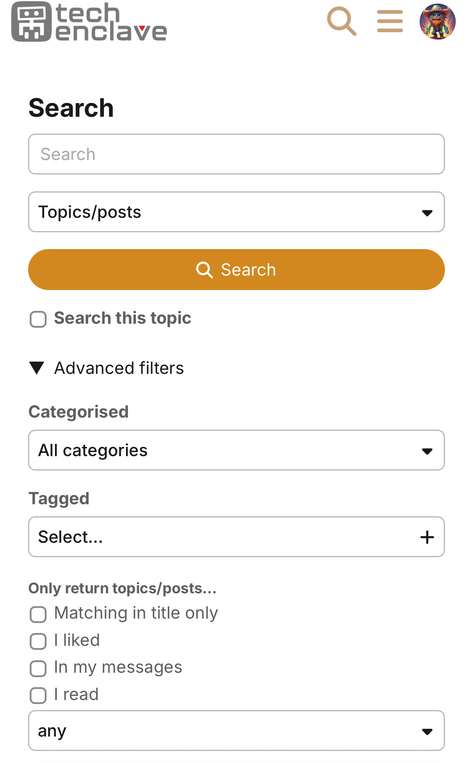The height and width of the screenshot is (763, 473).
Task: Focus the Search text input field
Action: [236, 154]
